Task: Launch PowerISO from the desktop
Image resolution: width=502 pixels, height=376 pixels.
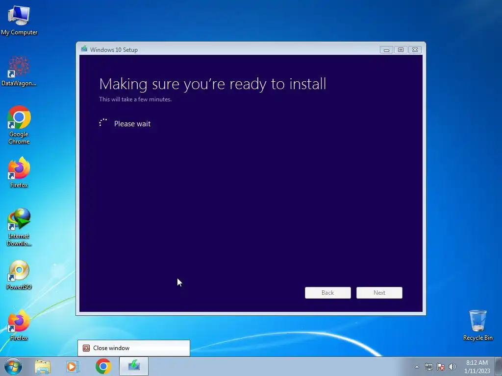Action: pyautogui.click(x=19, y=275)
